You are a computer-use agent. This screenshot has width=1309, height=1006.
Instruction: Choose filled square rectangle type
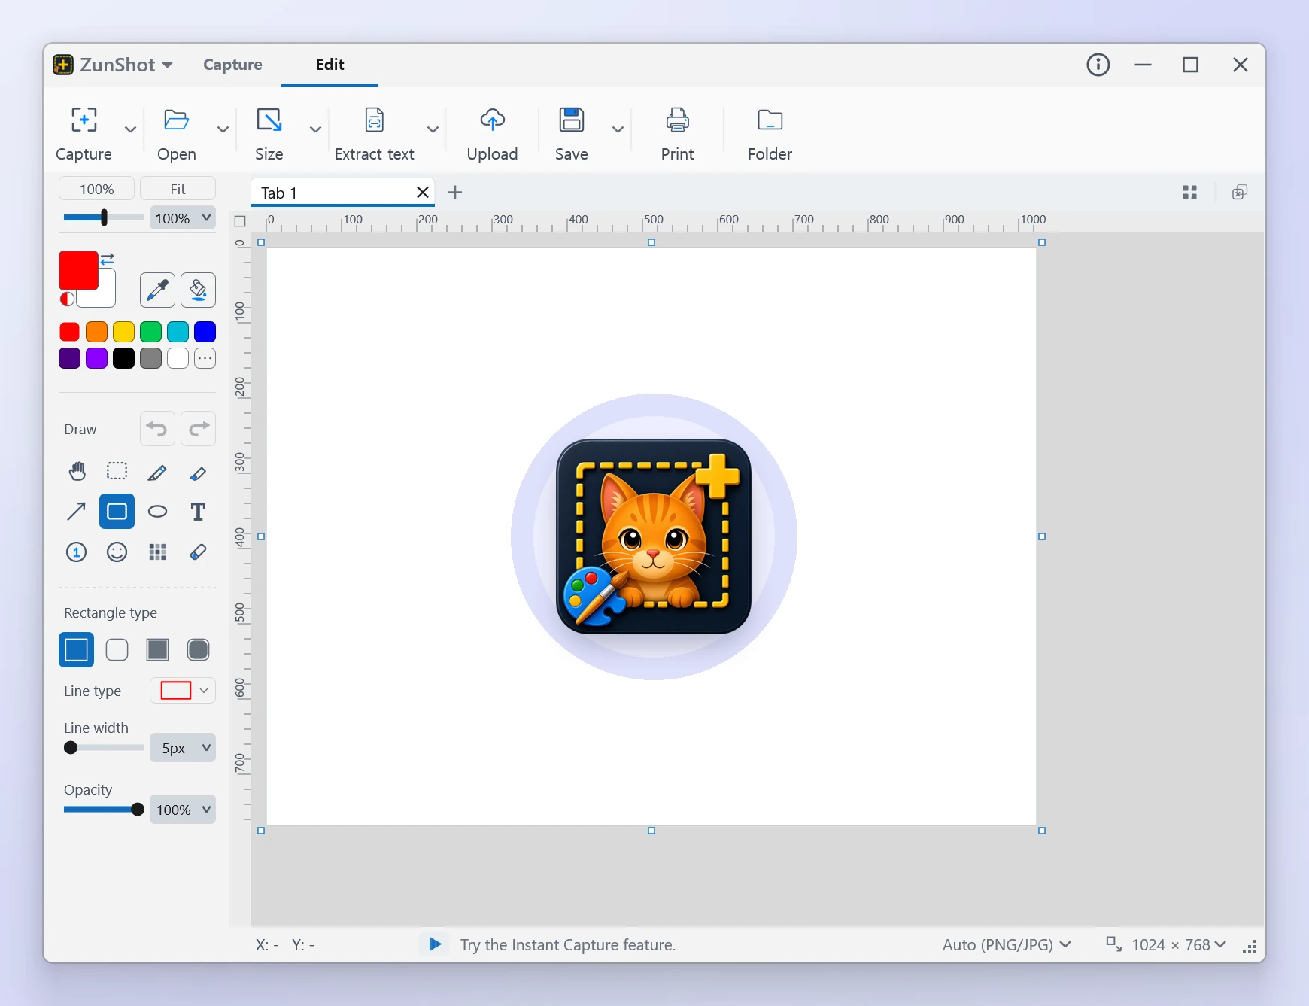click(157, 650)
